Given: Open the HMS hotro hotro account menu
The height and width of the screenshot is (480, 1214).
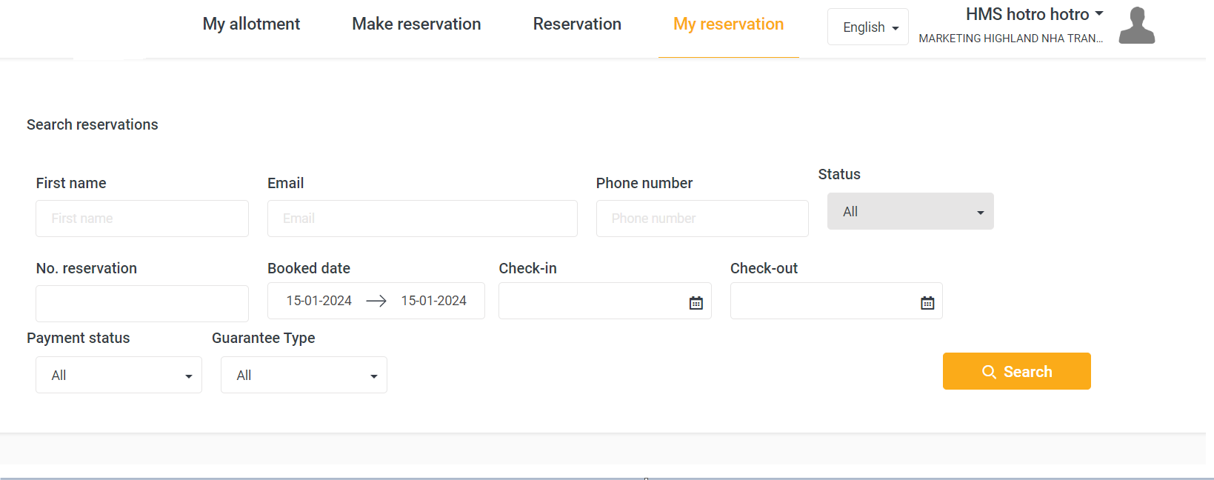Looking at the screenshot, I should (1034, 15).
